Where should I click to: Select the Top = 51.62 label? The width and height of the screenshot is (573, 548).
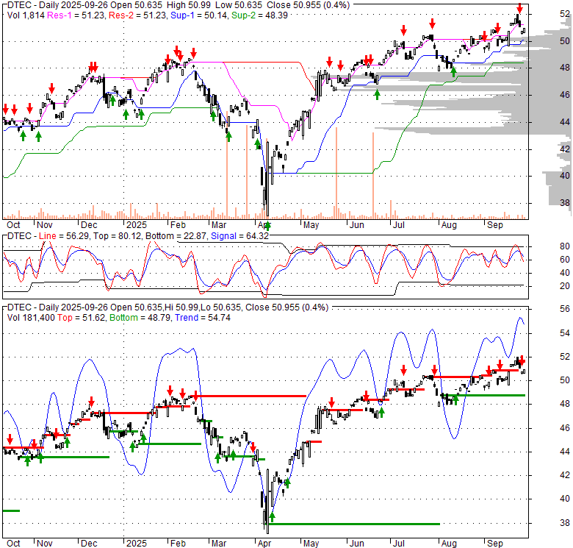click(x=81, y=318)
